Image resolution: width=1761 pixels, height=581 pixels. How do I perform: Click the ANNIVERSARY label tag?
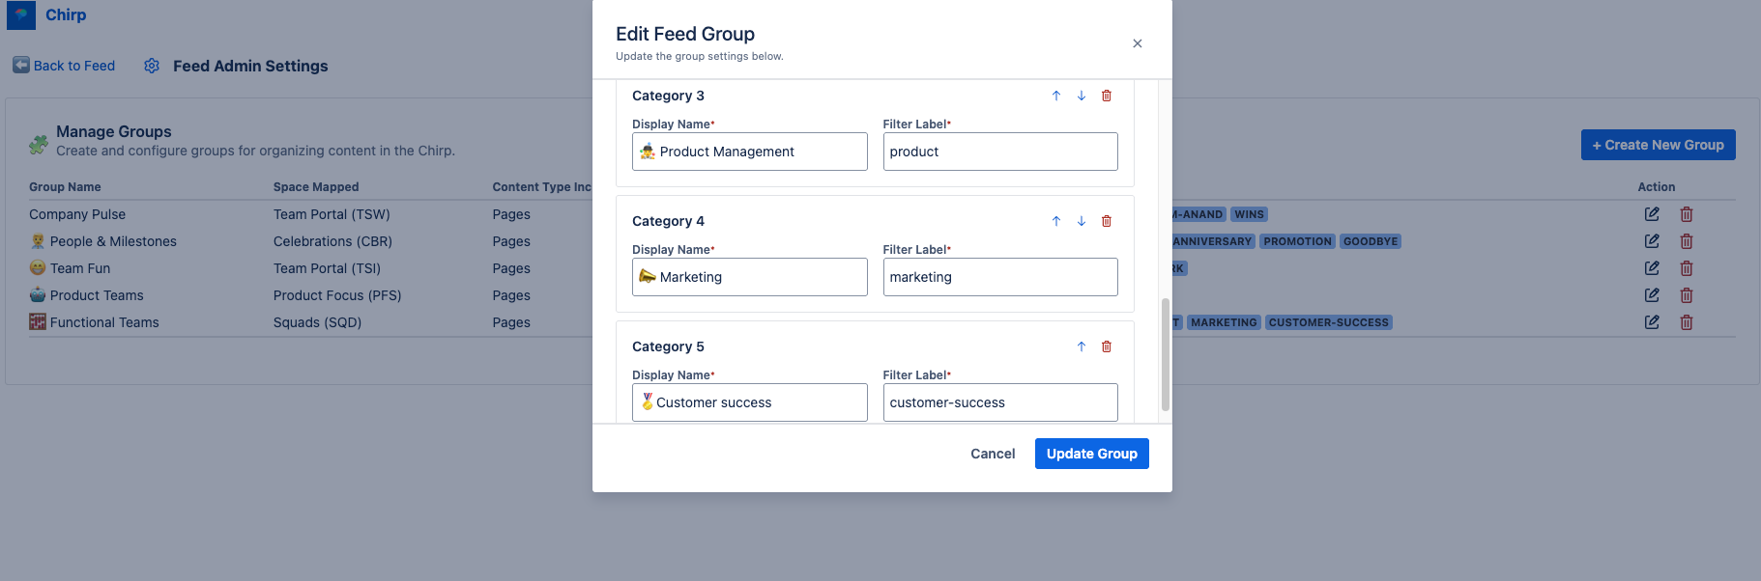coord(1213,241)
